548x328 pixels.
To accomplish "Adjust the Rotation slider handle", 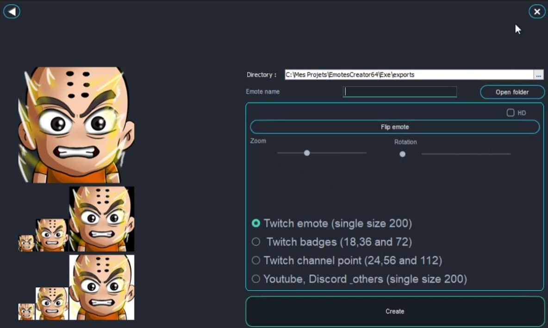I will [402, 154].
